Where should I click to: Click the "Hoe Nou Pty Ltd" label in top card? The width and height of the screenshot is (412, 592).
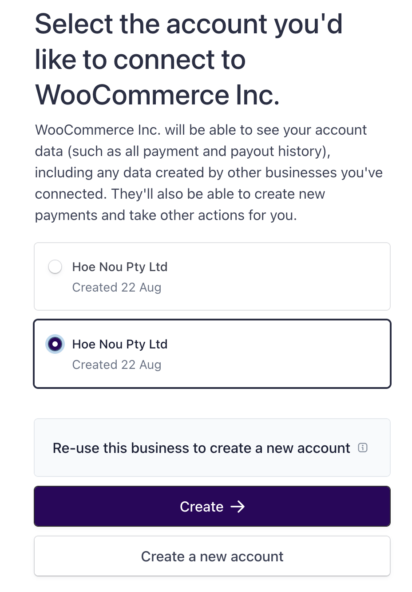pos(119,267)
